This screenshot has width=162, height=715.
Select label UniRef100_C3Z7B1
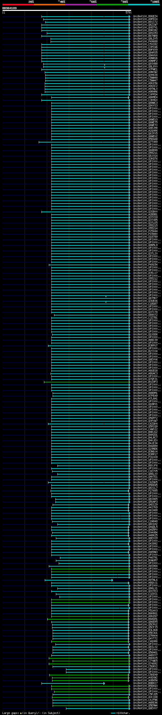(145, 318)
